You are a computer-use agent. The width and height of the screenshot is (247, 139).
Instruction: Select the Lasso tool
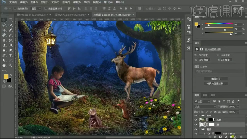point(4,25)
